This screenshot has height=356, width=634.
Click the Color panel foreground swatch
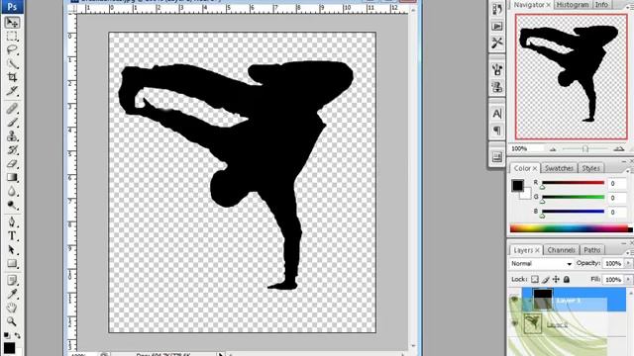pos(517,185)
